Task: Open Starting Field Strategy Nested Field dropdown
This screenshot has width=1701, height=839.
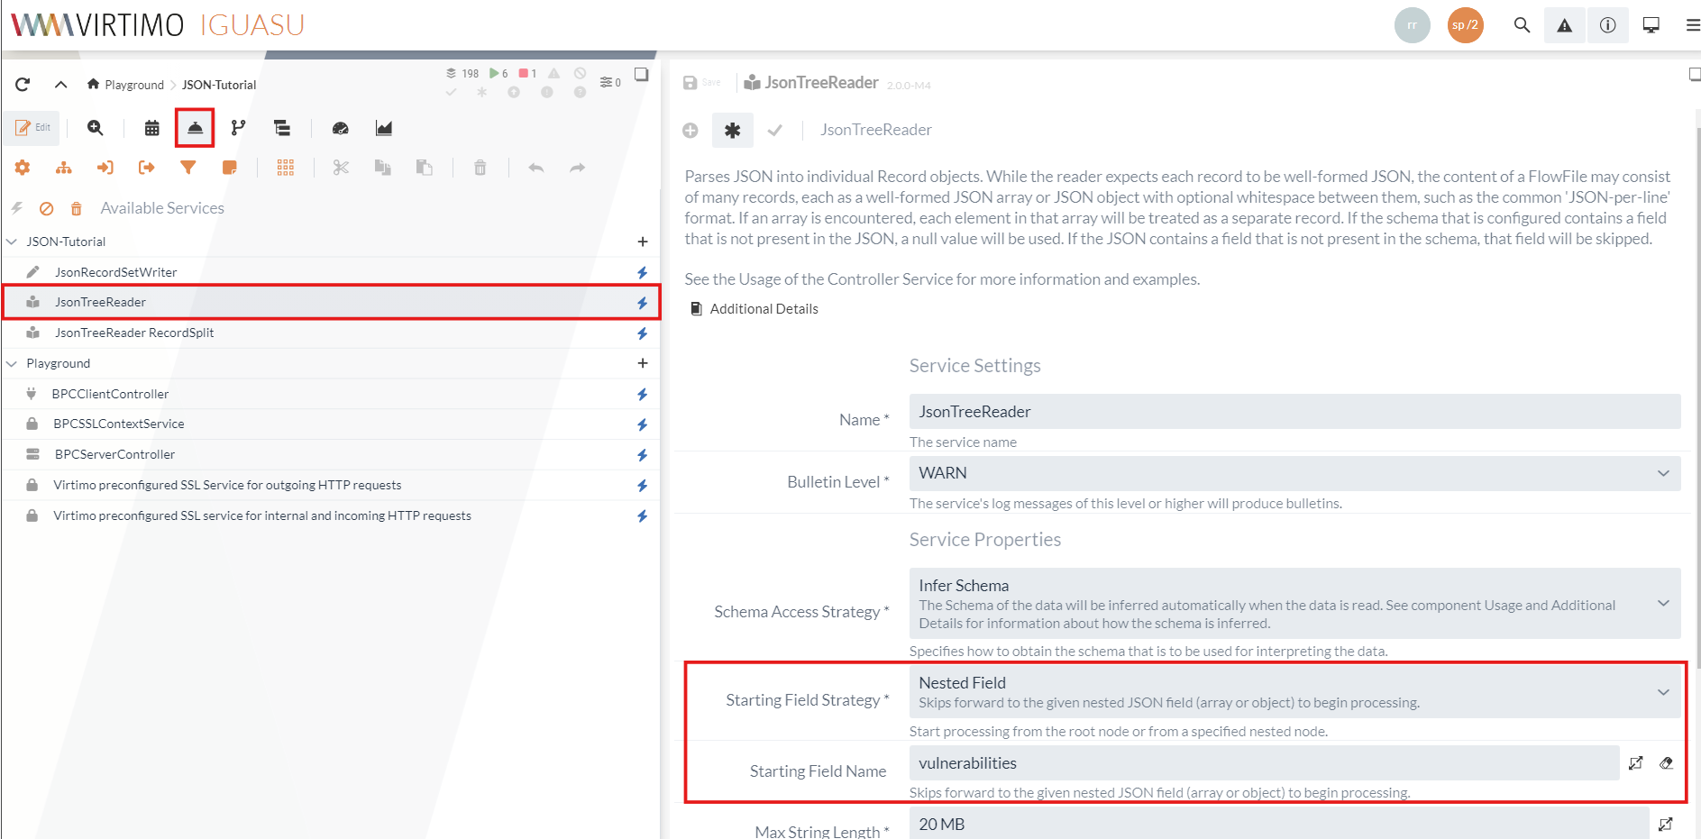Action: pos(1294,691)
